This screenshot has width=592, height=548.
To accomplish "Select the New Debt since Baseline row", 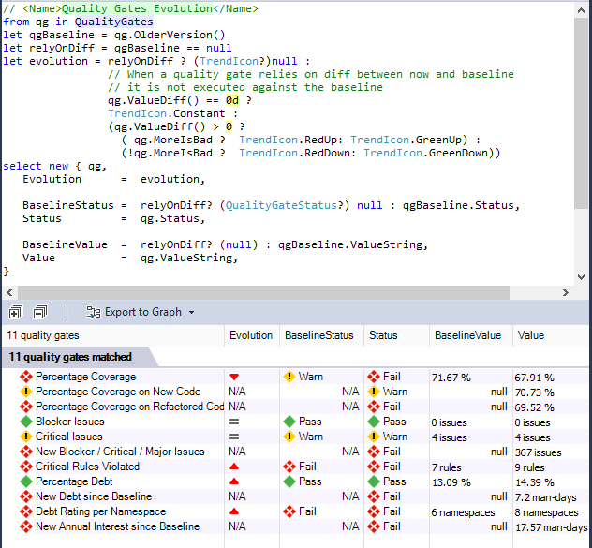I will [x=93, y=496].
